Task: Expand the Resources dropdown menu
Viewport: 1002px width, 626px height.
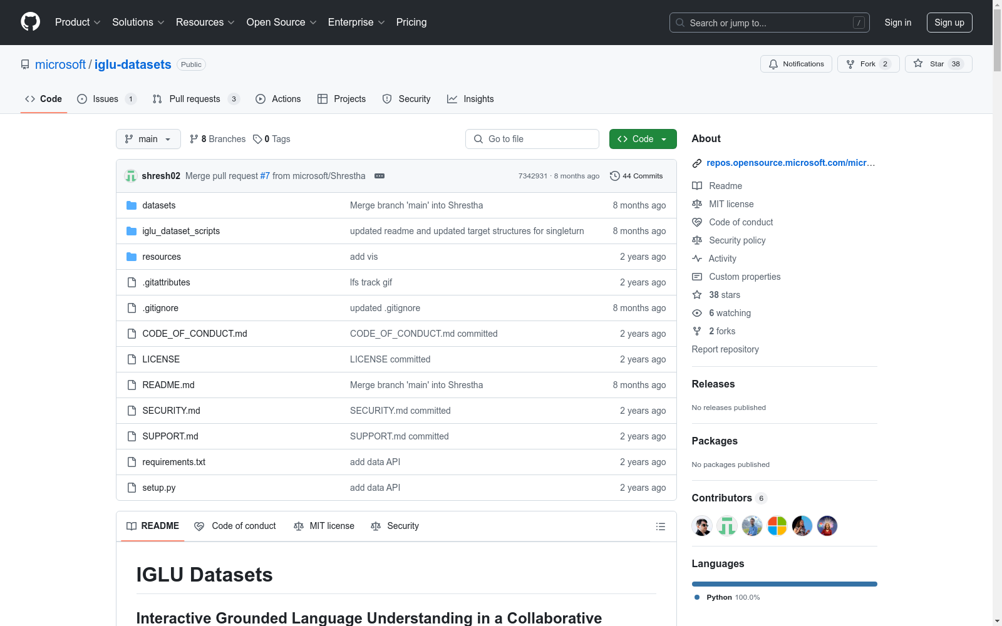Action: [x=205, y=22]
